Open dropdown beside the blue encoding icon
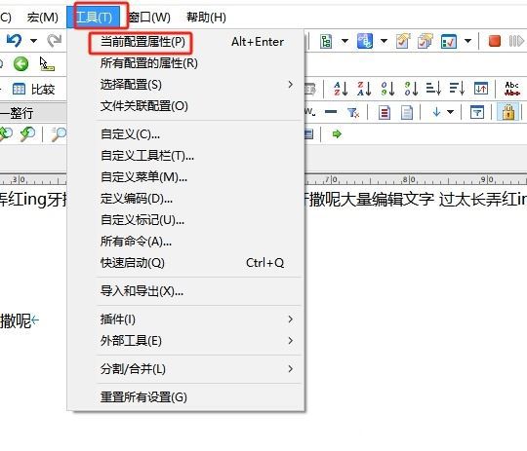The width and height of the screenshot is (527, 451). pyautogui.click(x=384, y=41)
